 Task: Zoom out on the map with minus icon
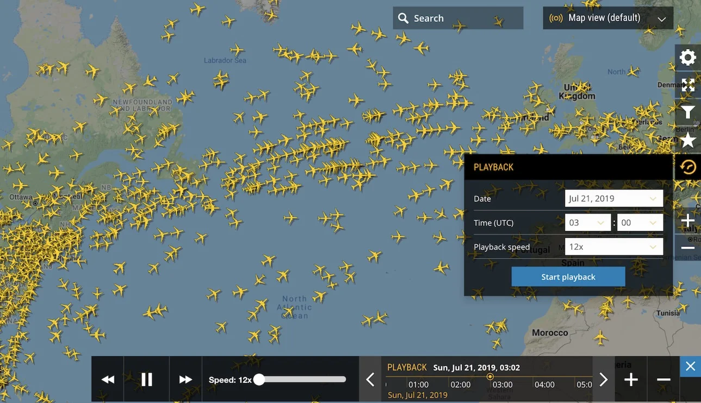[688, 248]
